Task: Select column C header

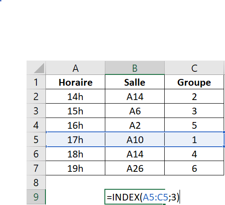Action: point(194,68)
